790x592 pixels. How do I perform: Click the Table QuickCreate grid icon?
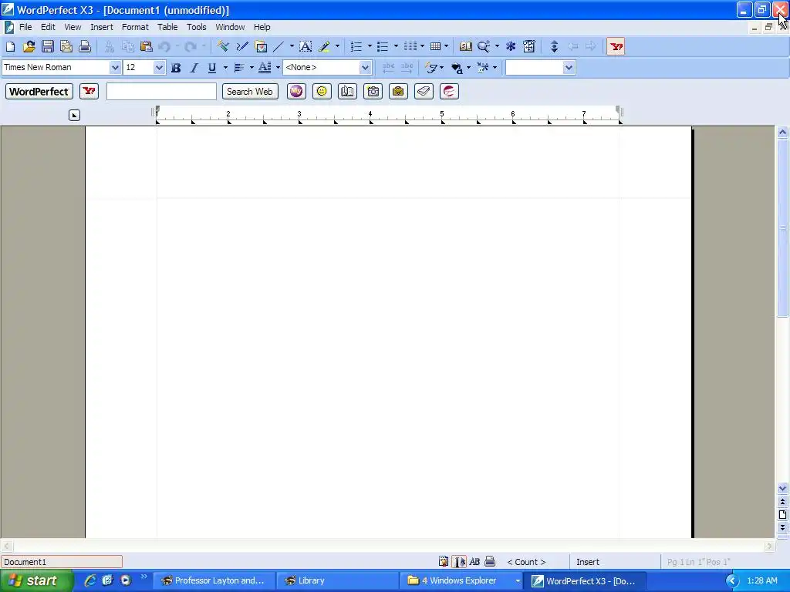coord(436,47)
